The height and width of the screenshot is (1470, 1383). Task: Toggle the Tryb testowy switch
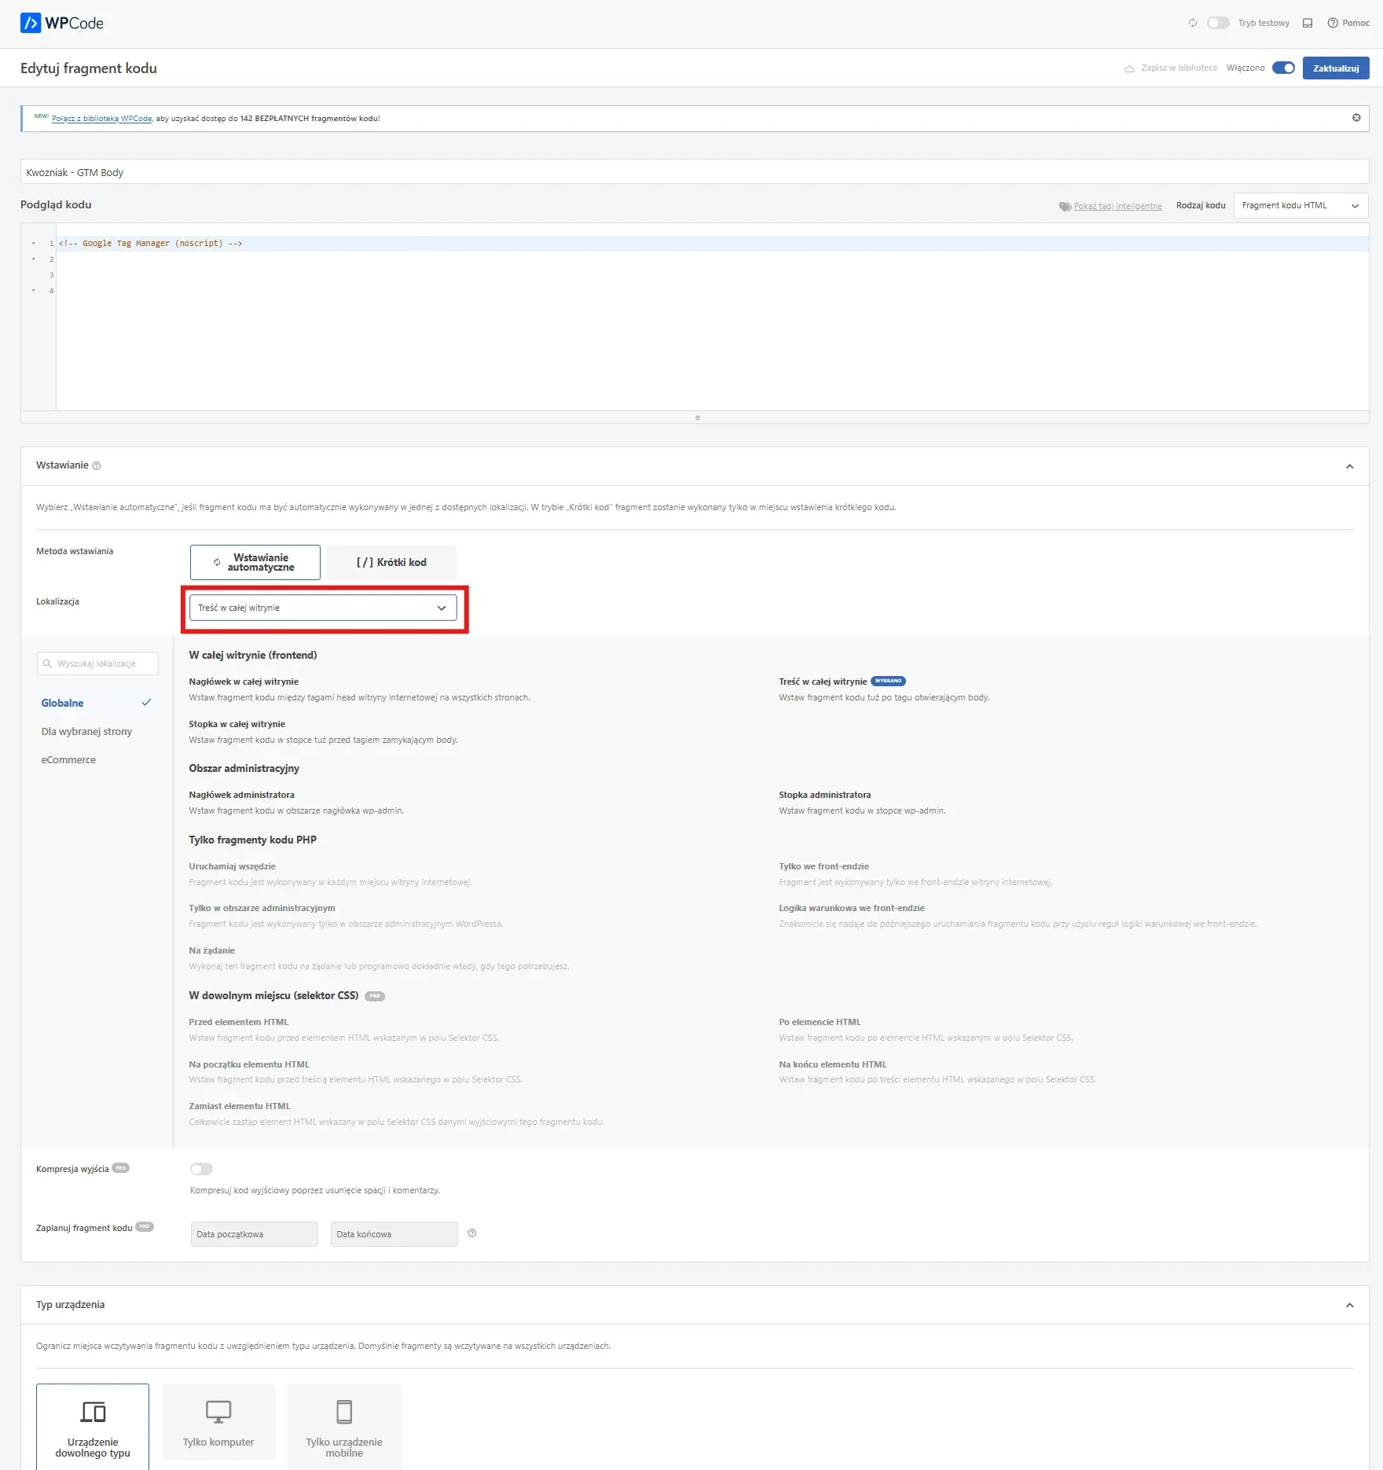pyautogui.click(x=1218, y=24)
